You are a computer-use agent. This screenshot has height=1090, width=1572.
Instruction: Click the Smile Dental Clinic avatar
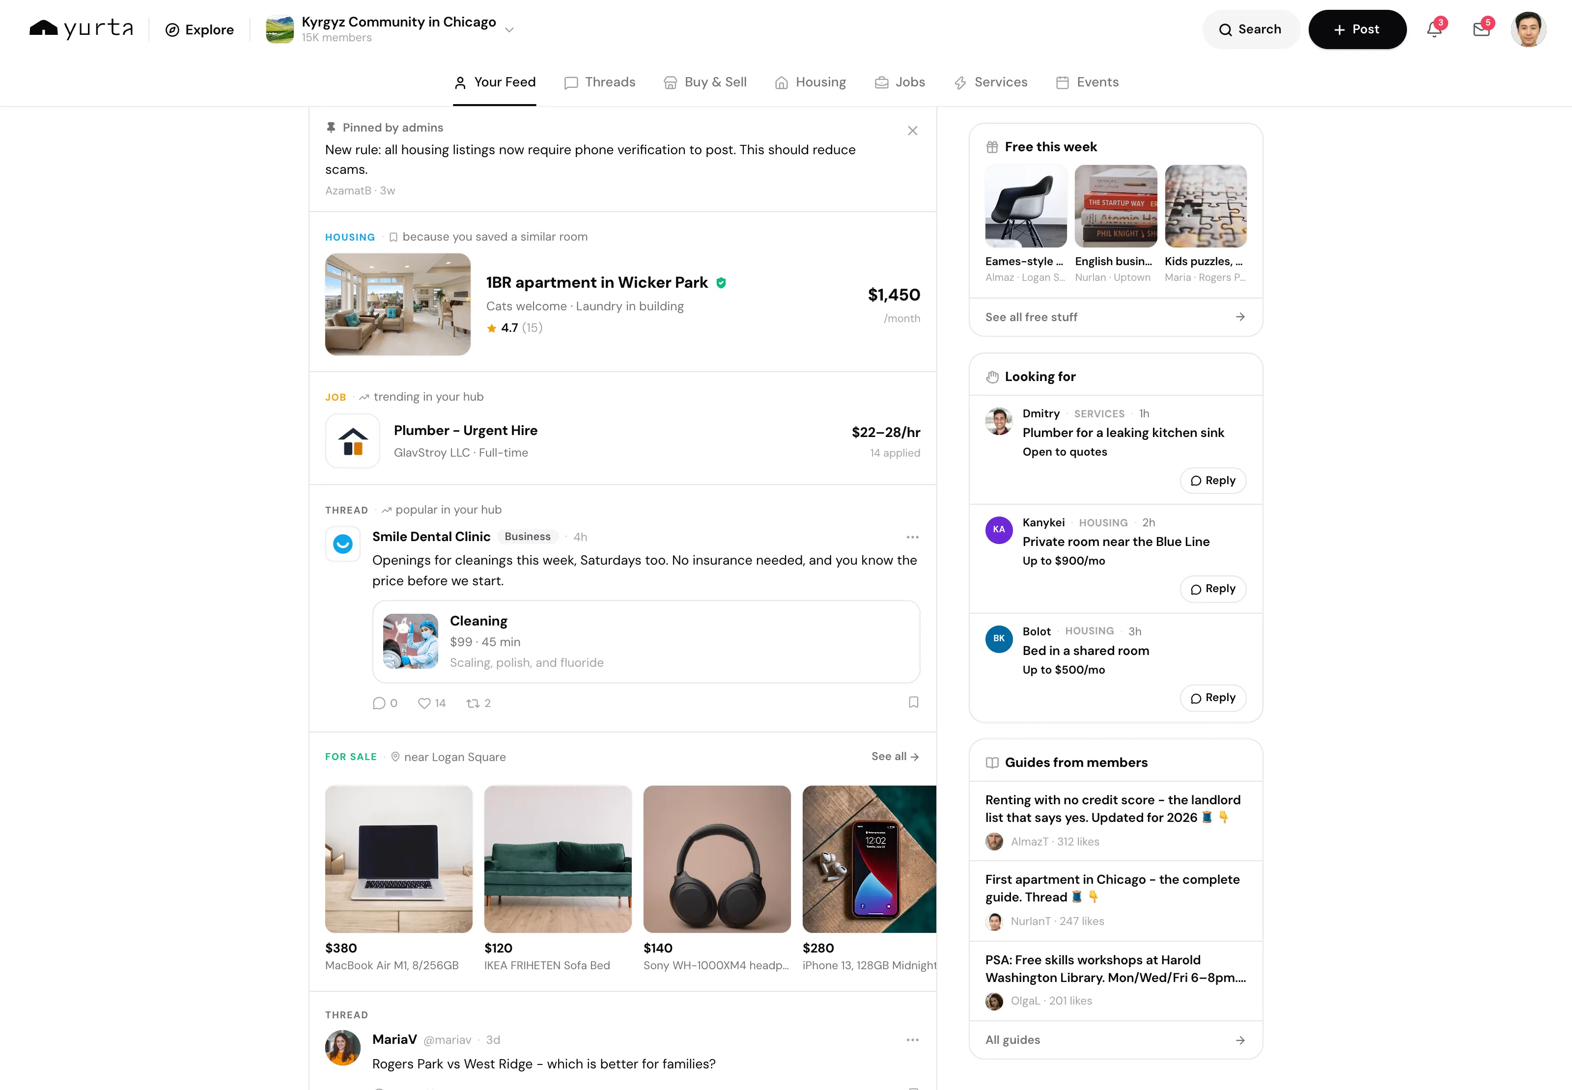pos(343,545)
